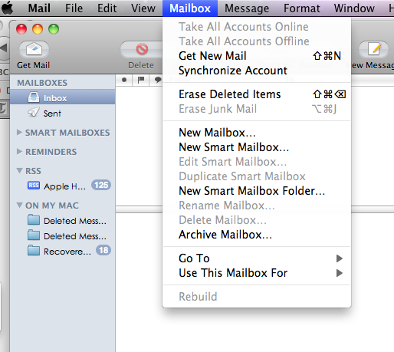Collapse the RSS section
394x352 pixels.
tap(19, 170)
